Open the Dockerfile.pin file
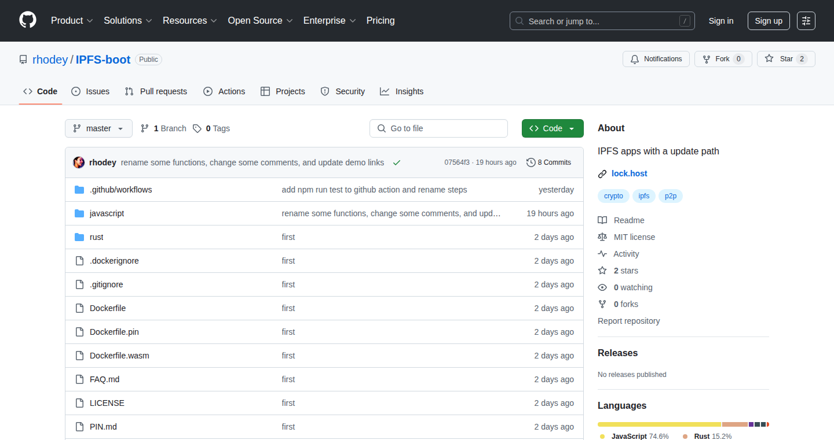The width and height of the screenshot is (834, 440). click(114, 332)
